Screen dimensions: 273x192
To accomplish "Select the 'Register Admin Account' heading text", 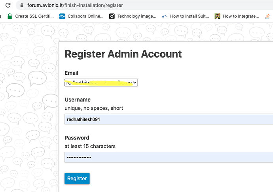I will coord(123,54).
